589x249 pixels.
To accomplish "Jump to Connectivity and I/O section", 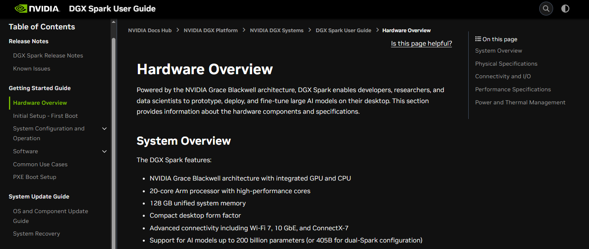I will coord(503,76).
